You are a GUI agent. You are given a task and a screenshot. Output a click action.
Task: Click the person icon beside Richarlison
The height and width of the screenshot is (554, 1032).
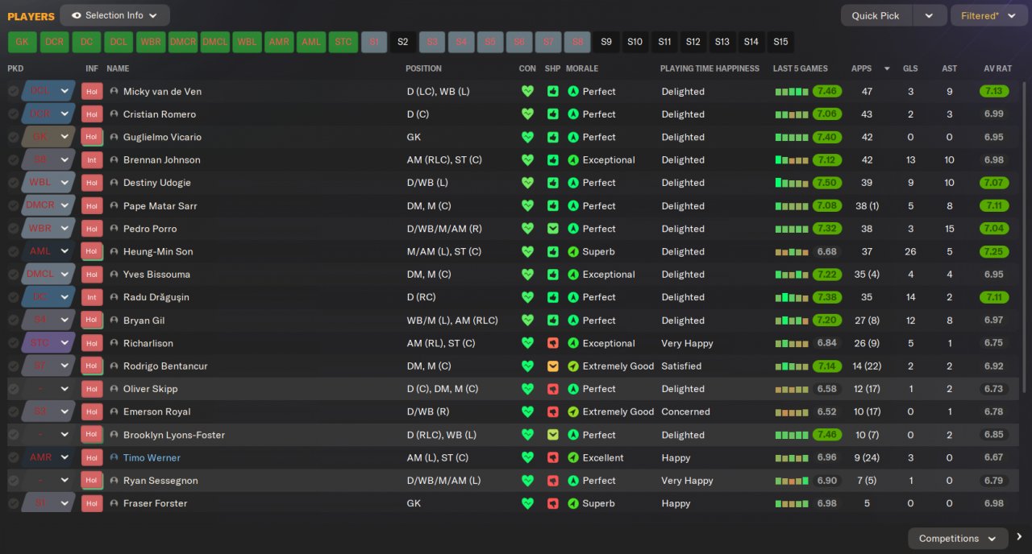pyautogui.click(x=114, y=343)
